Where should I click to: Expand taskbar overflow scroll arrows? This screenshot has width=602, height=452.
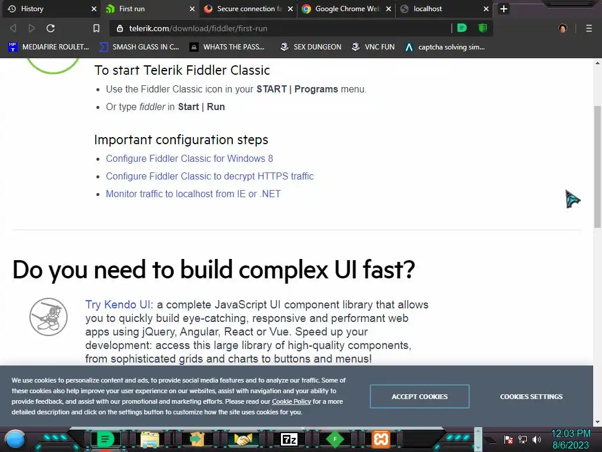pos(478,439)
